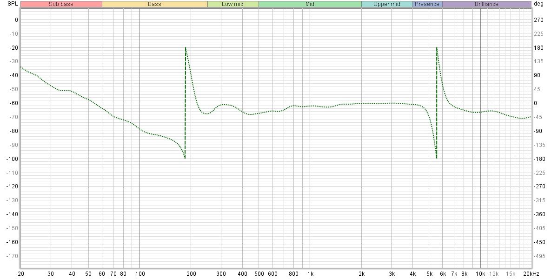Image resolution: width=558 pixels, height=279 pixels.
Task: Click the 50 tick on frequency axis
Action: tap(88, 274)
